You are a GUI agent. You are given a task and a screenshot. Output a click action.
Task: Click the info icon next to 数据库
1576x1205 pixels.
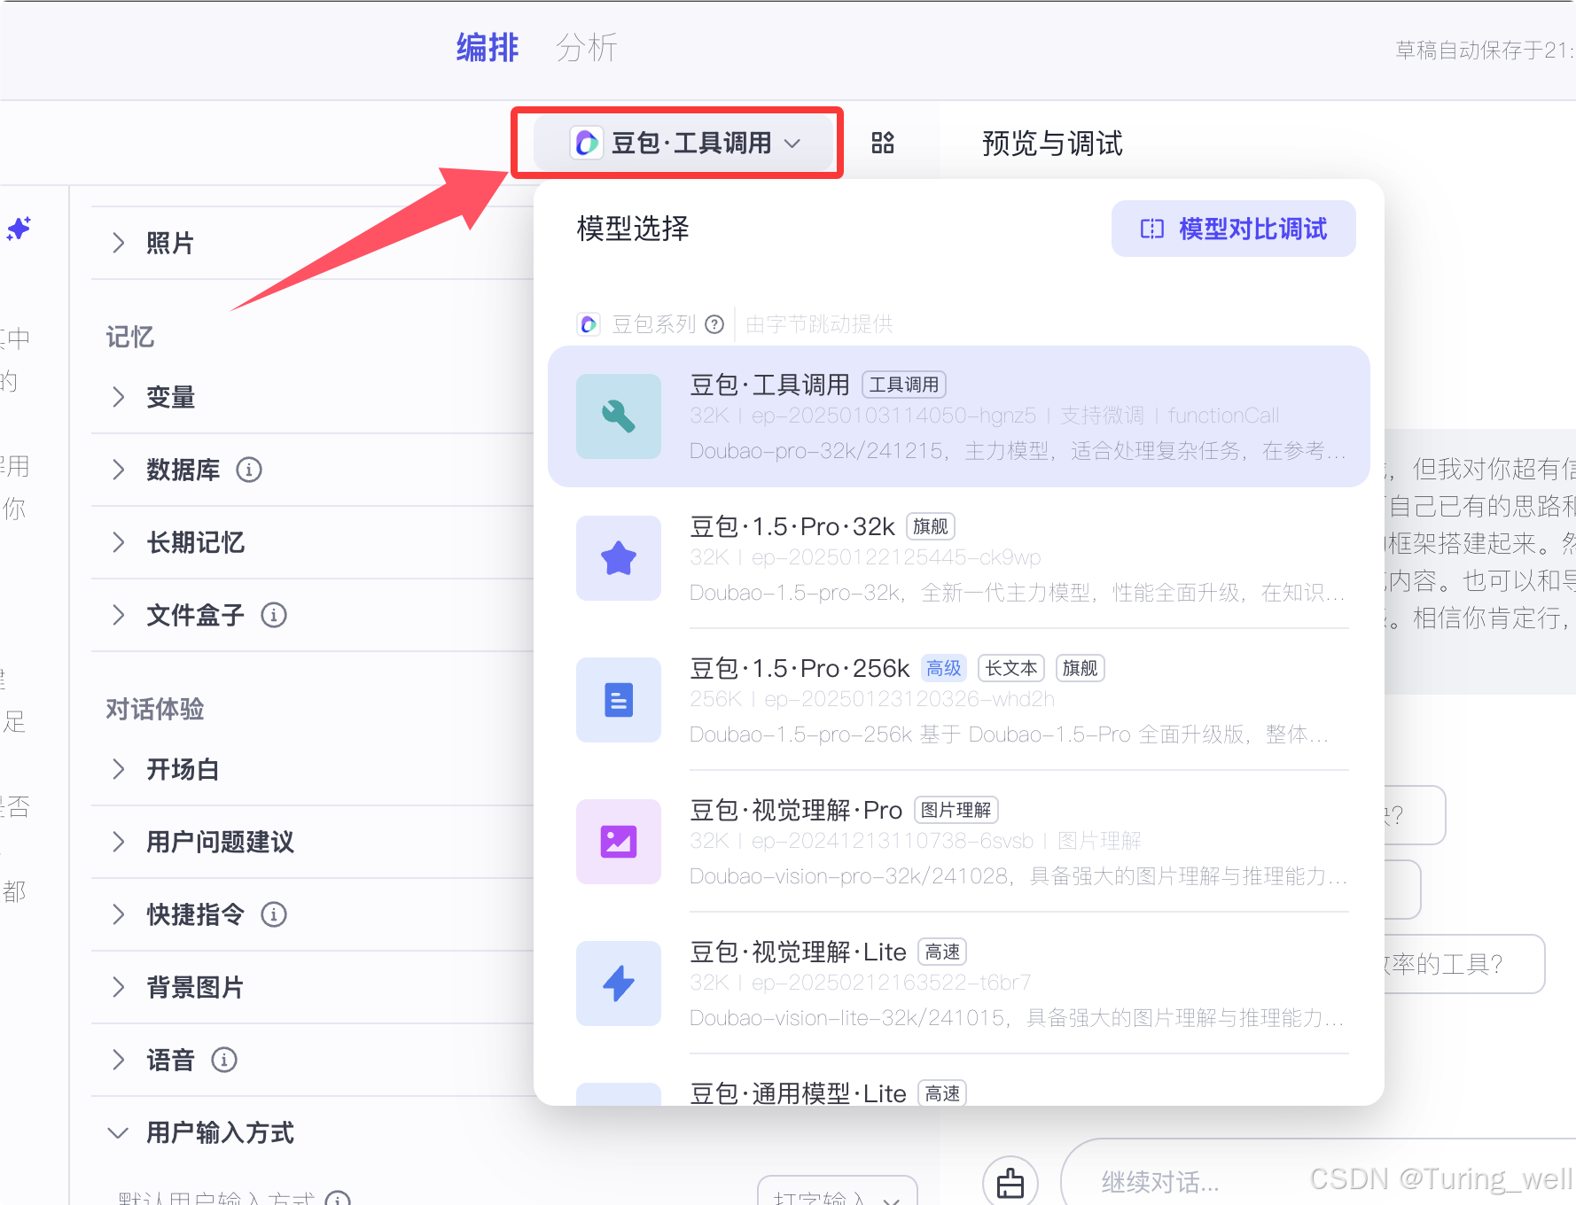coord(249,470)
